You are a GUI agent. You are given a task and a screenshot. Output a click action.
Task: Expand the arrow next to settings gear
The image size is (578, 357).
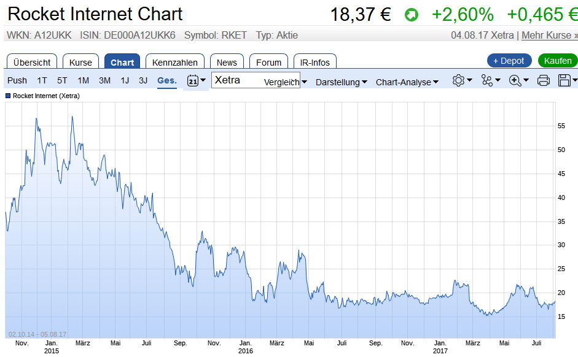469,80
